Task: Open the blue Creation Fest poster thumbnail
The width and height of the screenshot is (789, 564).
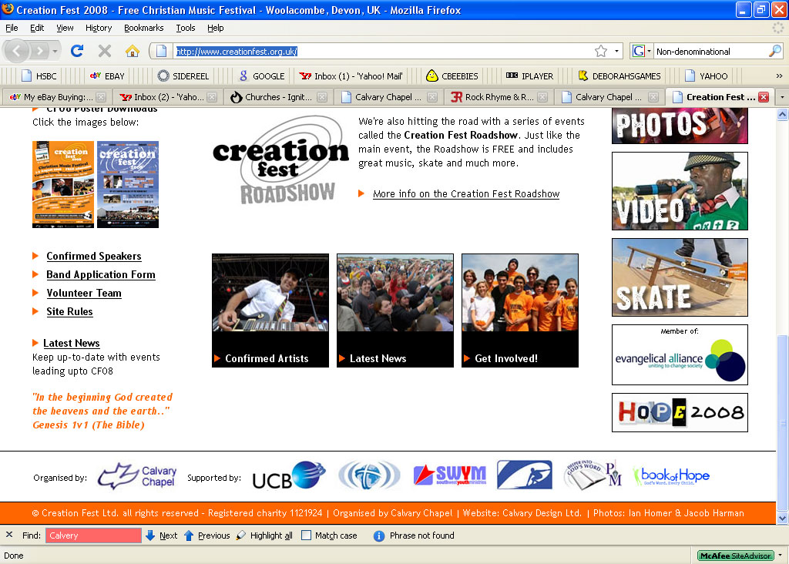Action: [128, 184]
